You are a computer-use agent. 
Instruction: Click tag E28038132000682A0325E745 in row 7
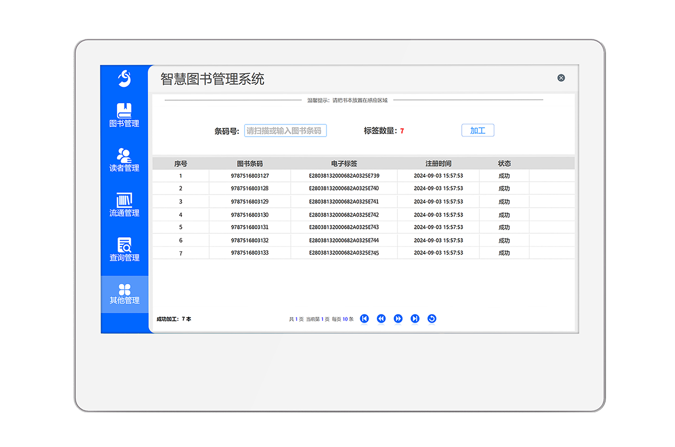click(x=344, y=253)
